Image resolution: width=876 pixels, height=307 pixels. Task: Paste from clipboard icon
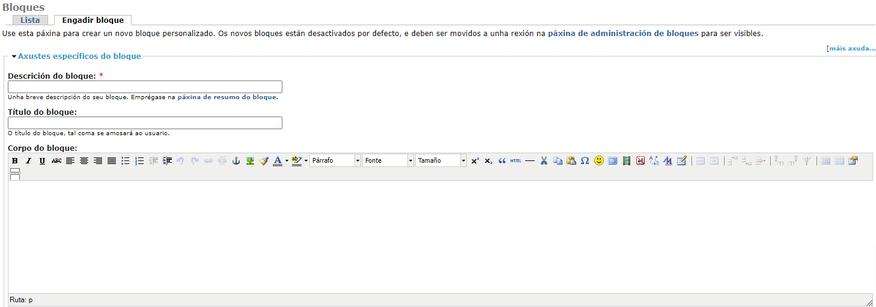(571, 160)
